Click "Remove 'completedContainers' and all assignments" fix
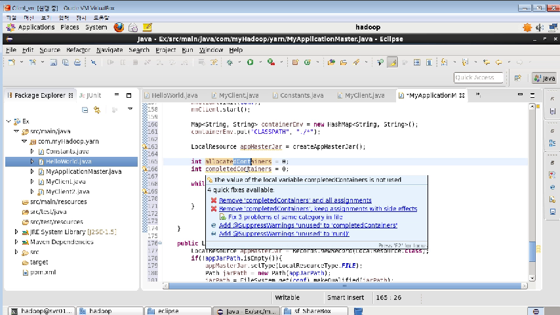Image resolution: width=560 pixels, height=315 pixels. pos(295,200)
